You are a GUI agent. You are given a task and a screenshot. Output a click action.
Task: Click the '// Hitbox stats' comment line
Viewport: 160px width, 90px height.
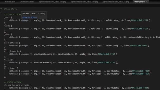[8, 9]
